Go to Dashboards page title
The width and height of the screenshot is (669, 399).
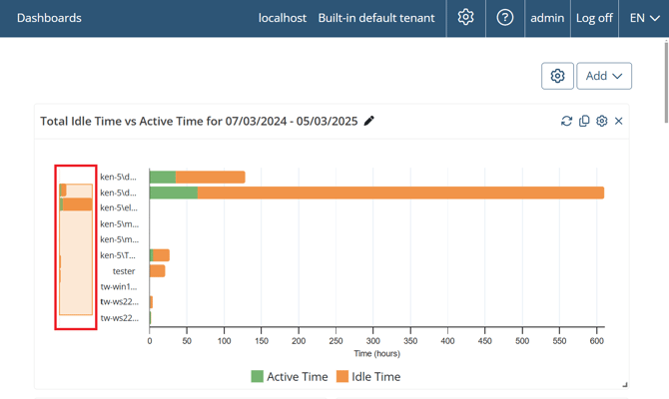49,18
